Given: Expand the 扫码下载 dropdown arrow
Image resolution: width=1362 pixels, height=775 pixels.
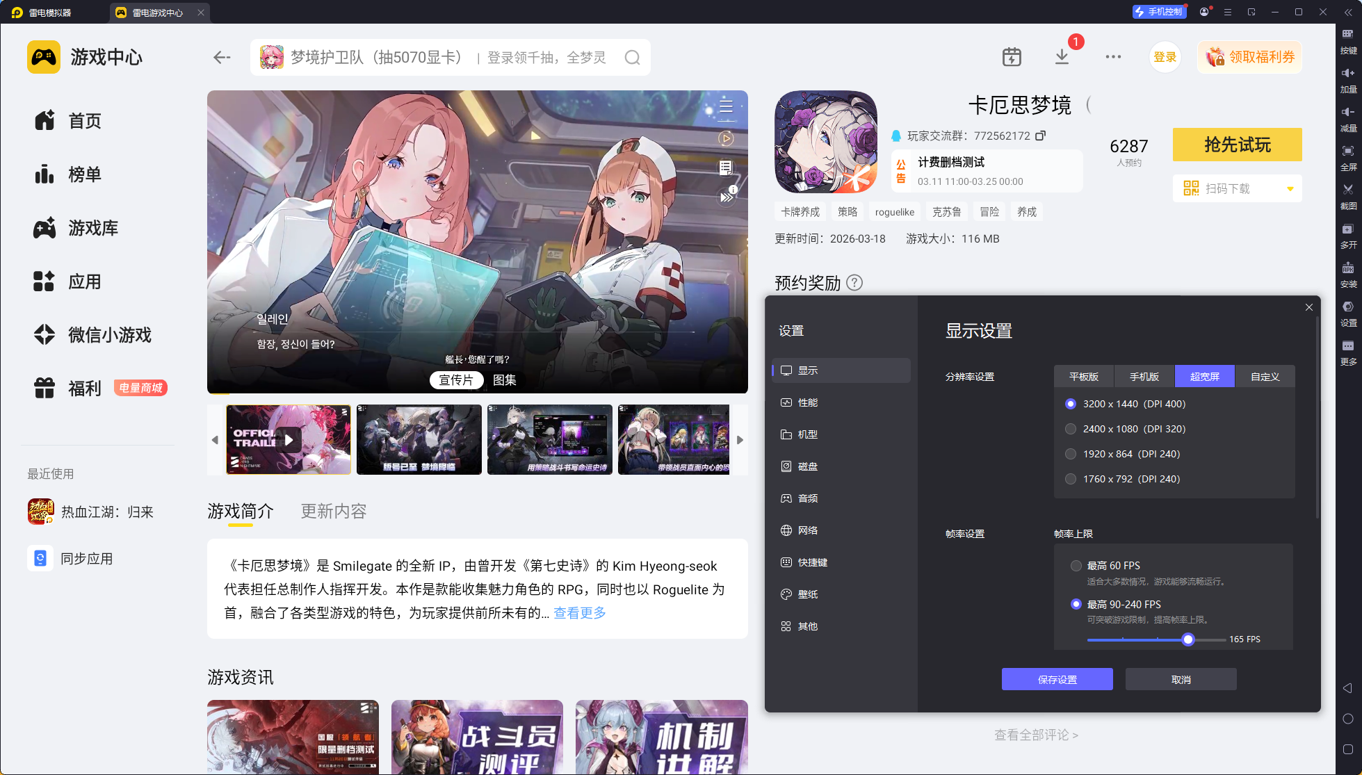Looking at the screenshot, I should 1290,189.
